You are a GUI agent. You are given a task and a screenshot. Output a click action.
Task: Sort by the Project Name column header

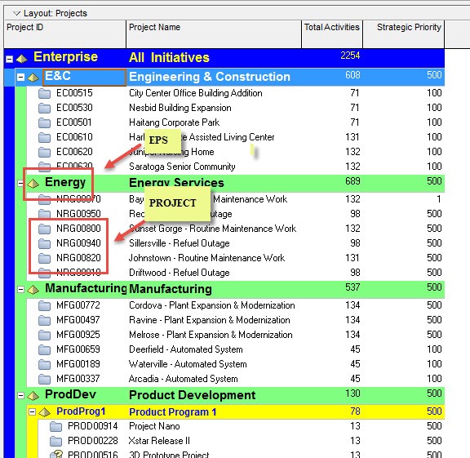tap(214, 34)
